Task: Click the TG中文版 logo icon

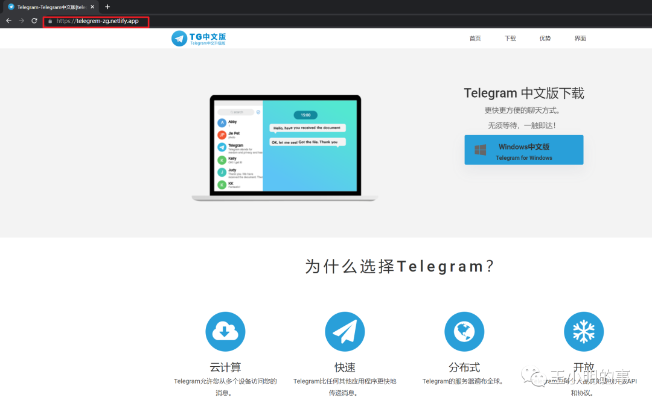Action: point(179,38)
